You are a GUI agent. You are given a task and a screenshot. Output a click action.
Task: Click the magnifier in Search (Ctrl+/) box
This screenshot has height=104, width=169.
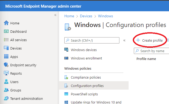(x=68, y=40)
